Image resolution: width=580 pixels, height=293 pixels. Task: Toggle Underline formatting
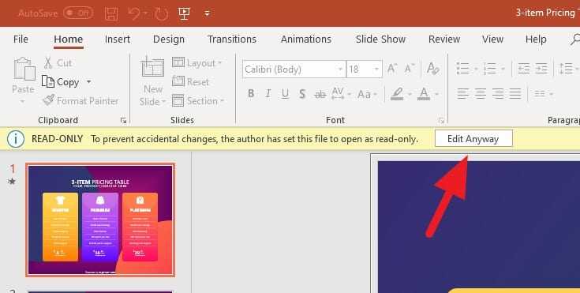(x=285, y=94)
